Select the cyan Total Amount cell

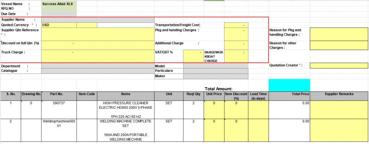click(289, 85)
